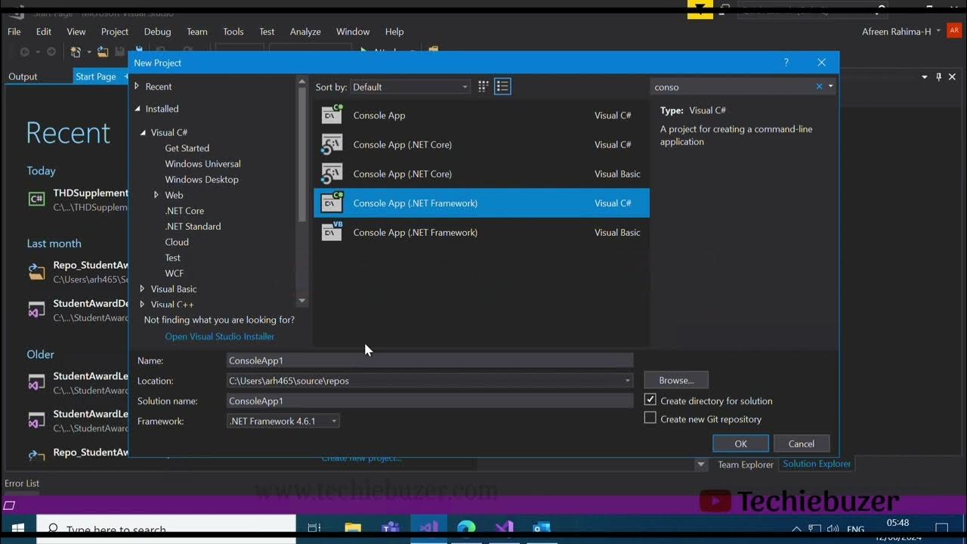The width and height of the screenshot is (967, 544).
Task: Click the Browse... button
Action: tap(676, 380)
